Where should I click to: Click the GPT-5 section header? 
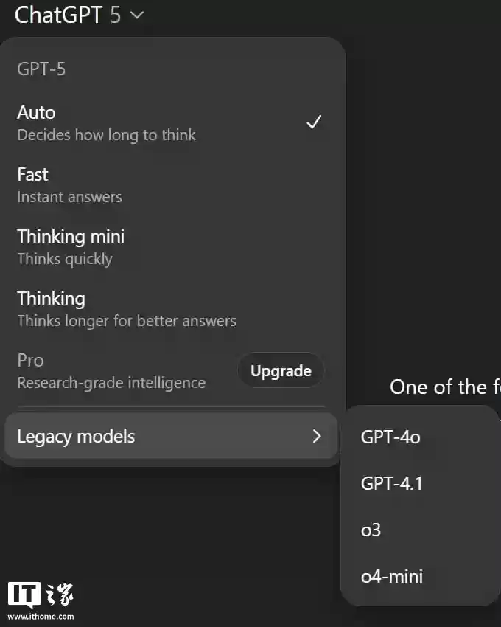(42, 68)
